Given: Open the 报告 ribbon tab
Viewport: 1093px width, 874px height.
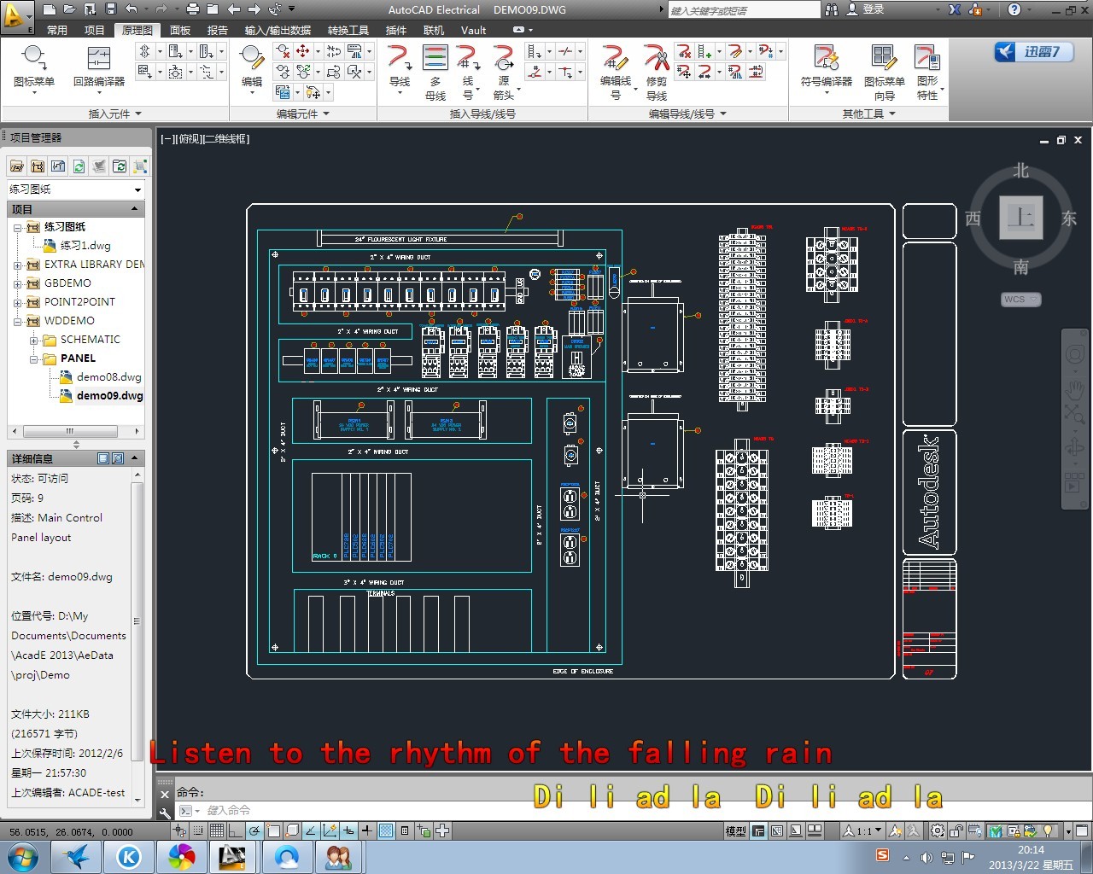Looking at the screenshot, I should (x=218, y=30).
